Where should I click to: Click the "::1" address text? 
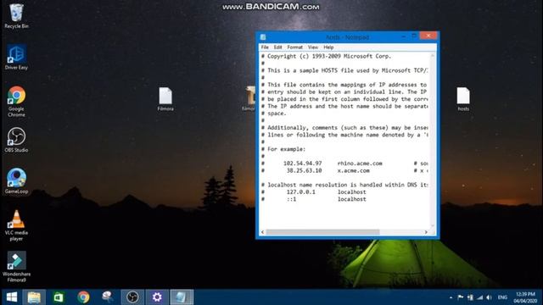tap(291, 199)
